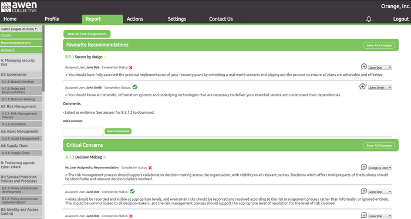The height and width of the screenshot is (219, 411).
Task: Open A.2.2: Assurance sidebar item
Action: coord(22,124)
